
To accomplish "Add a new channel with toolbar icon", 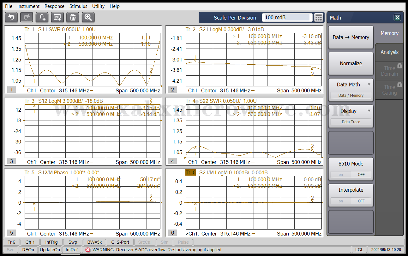I will pos(57,17).
